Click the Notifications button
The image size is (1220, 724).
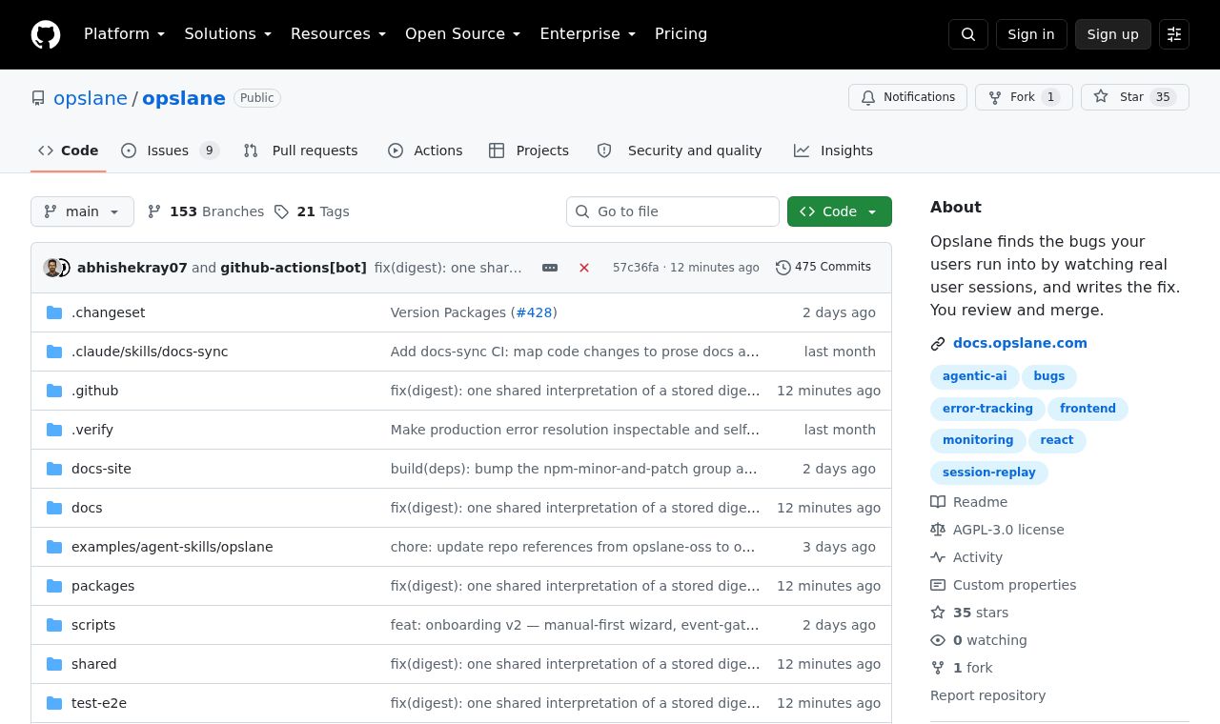click(908, 97)
